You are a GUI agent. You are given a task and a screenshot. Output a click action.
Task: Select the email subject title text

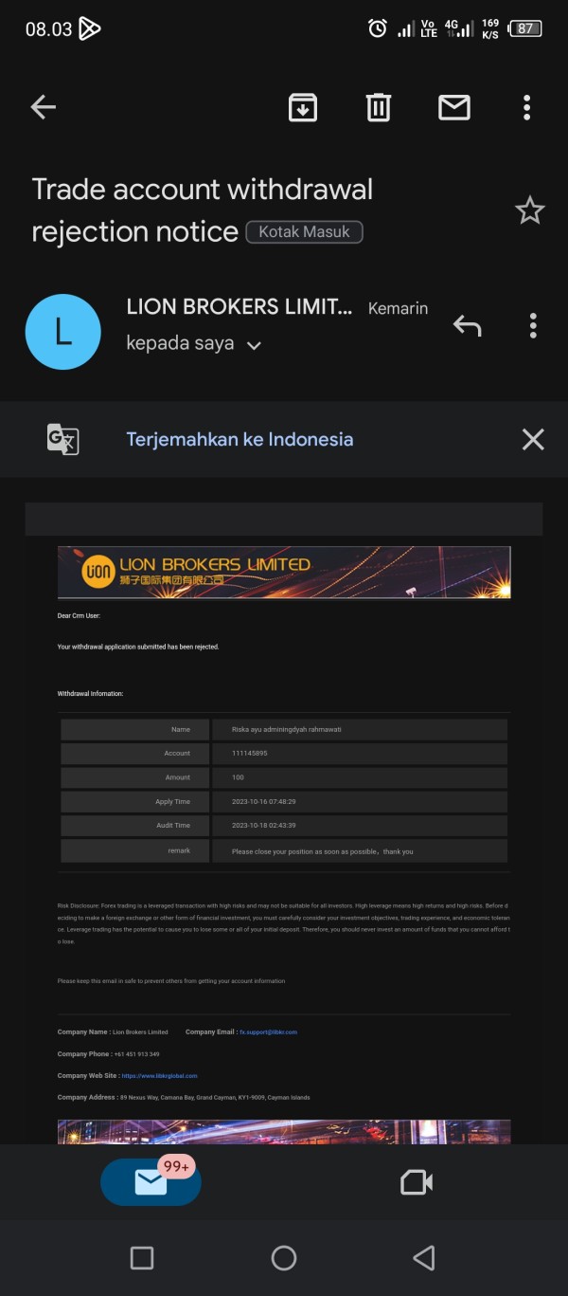pyautogui.click(x=203, y=210)
